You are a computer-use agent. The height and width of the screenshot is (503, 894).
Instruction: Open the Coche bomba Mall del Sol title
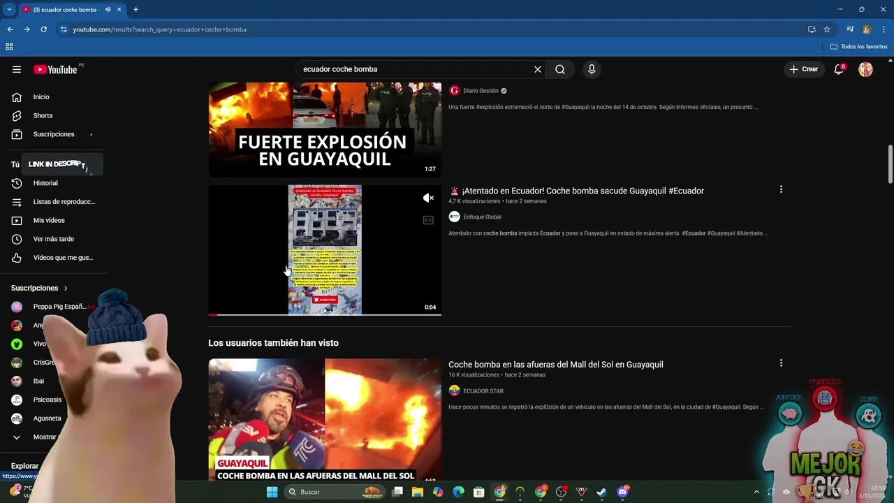(x=556, y=365)
